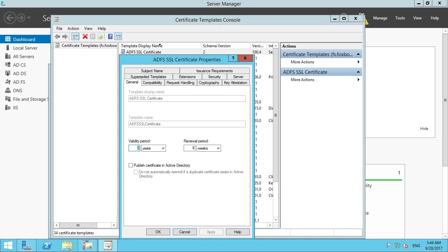
Task: Collapse the ADFS SSL Certificate actions section
Action: coord(358,72)
